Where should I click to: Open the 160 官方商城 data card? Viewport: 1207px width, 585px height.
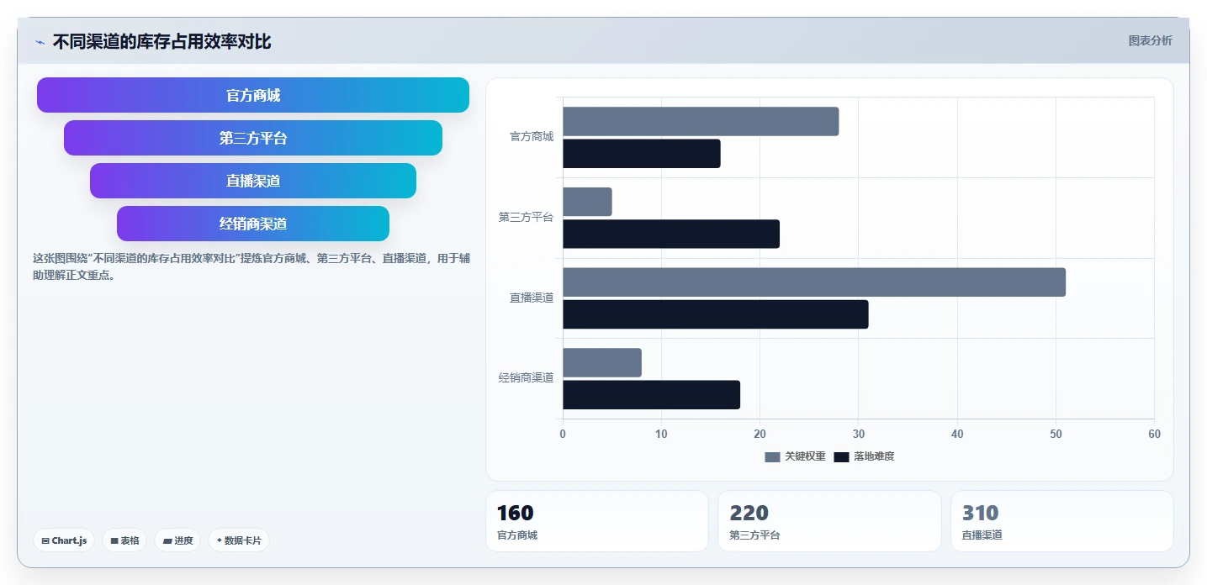[x=597, y=521]
